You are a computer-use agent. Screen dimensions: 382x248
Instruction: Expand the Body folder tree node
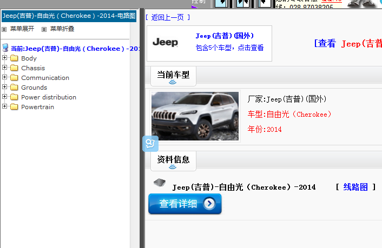pyautogui.click(x=4, y=58)
